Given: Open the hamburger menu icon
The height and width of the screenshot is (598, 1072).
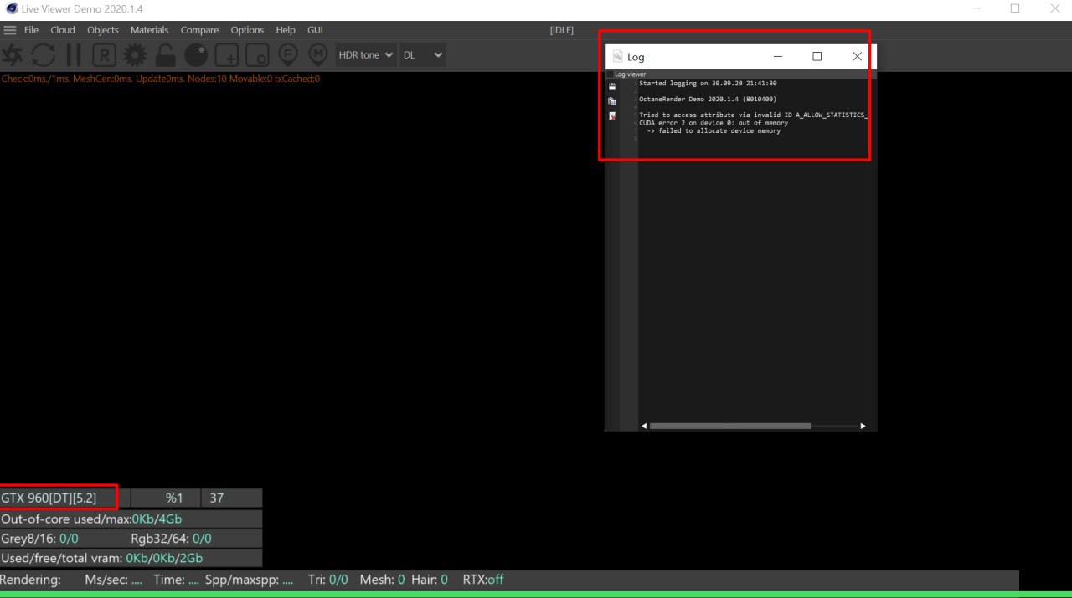Looking at the screenshot, I should click(x=10, y=30).
